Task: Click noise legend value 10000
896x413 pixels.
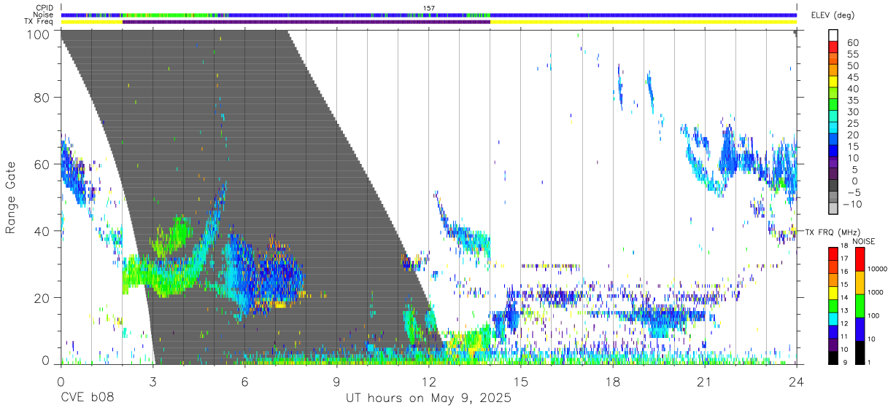Action: [x=877, y=269]
